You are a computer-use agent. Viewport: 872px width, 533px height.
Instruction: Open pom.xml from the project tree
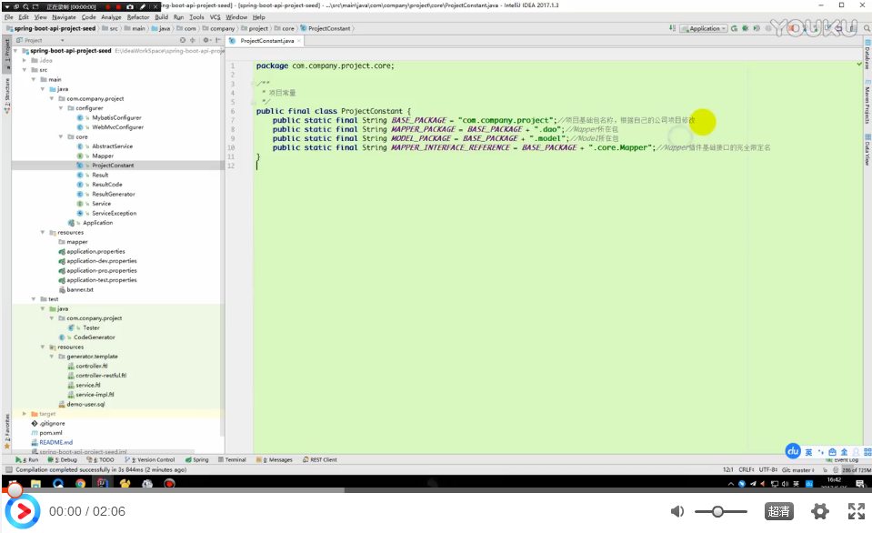click(49, 433)
